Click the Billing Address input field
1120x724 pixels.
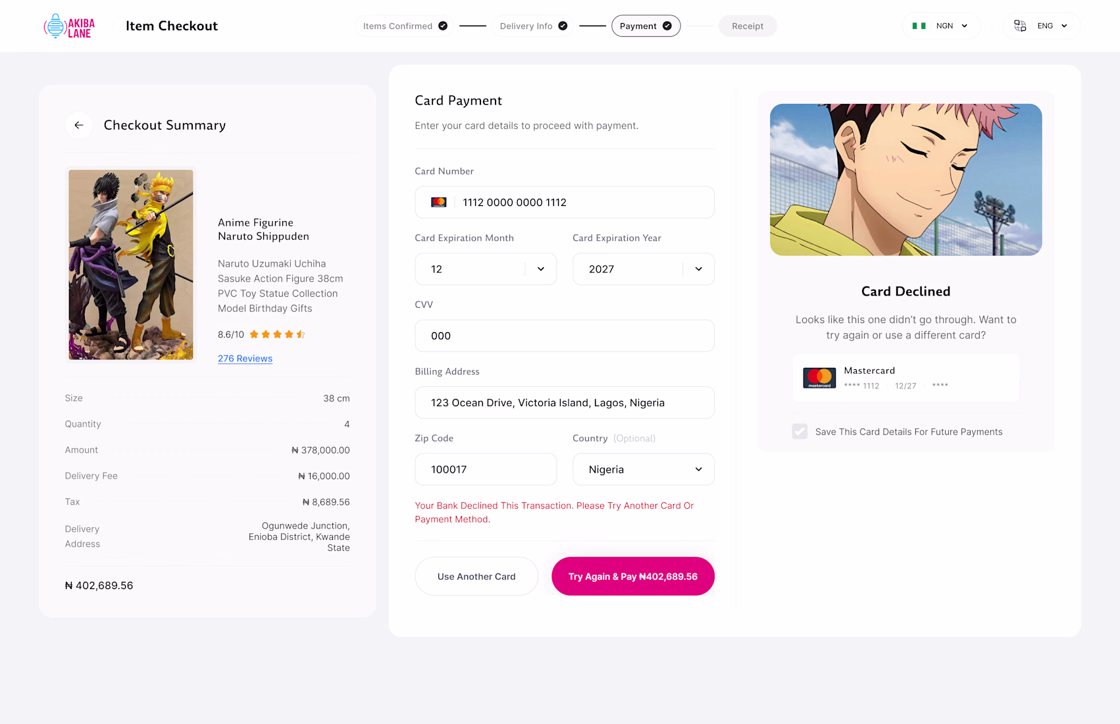(565, 403)
